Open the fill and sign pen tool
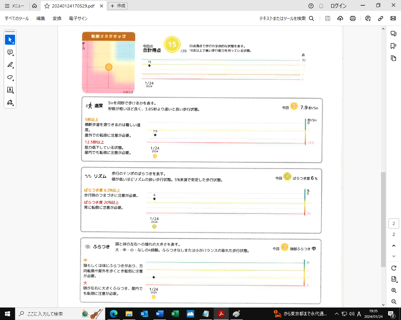Image resolution: width=401 pixels, height=320 pixels. tap(10, 102)
